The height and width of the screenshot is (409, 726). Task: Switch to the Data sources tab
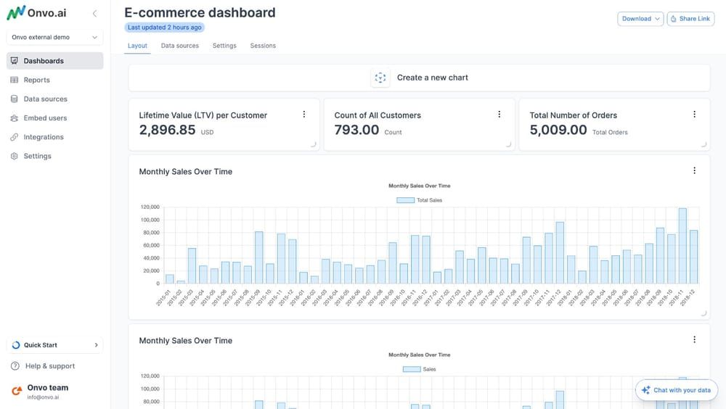click(179, 46)
